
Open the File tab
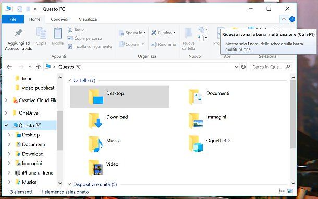pyautogui.click(x=13, y=19)
